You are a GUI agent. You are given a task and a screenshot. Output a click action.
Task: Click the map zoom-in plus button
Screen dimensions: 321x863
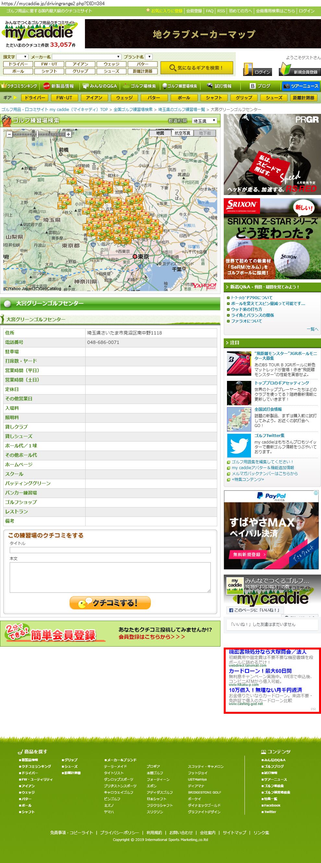coord(68,134)
